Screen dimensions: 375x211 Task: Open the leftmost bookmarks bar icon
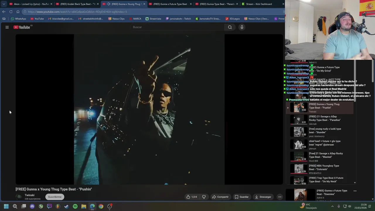[x=4, y=19]
